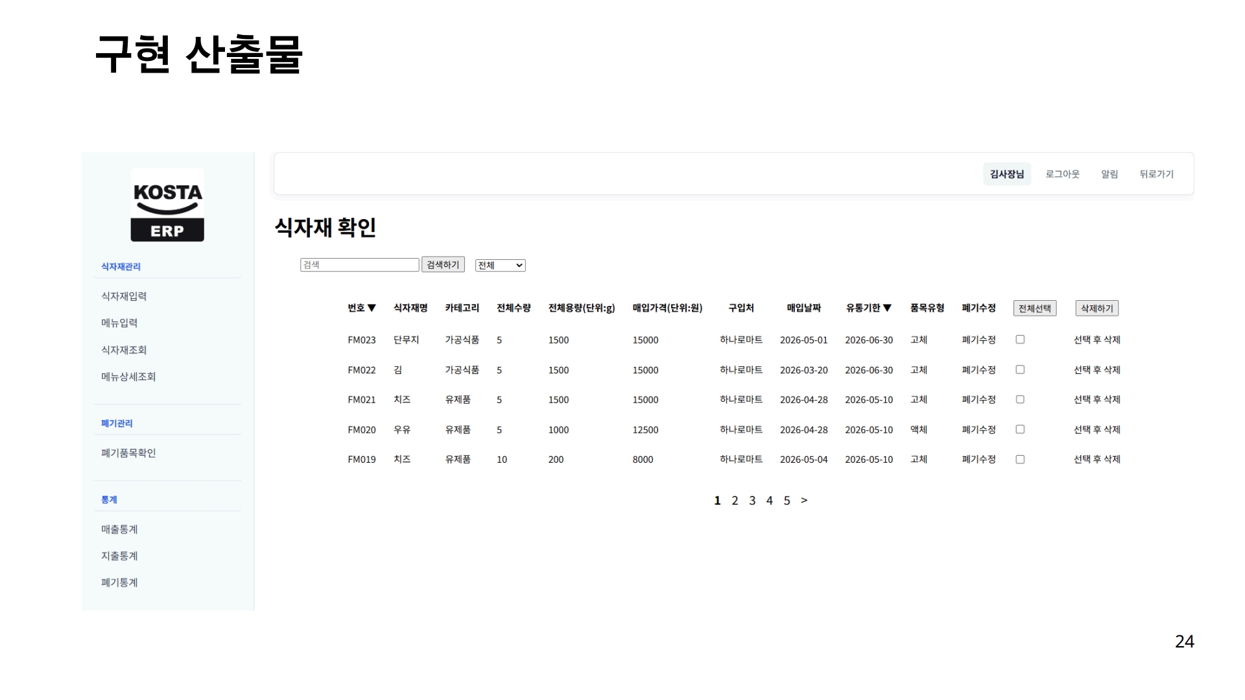Click the 카테고리 column header
This screenshot has width=1245, height=700.
tap(462, 308)
